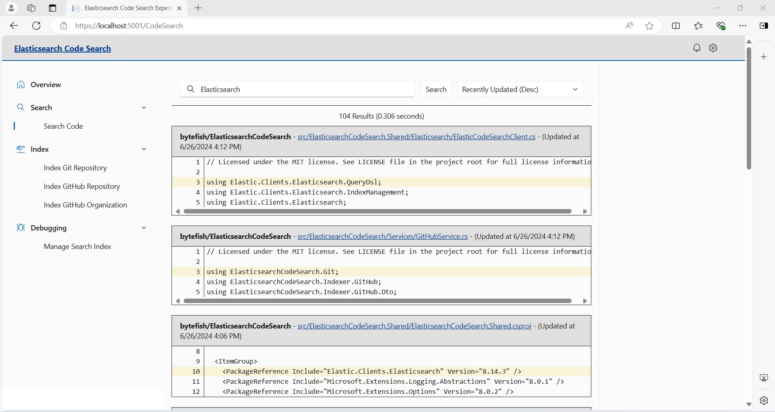
Task: Click line "using Elastic.Clients.Elasticsearch.IndexManagement;"
Action: coord(308,192)
